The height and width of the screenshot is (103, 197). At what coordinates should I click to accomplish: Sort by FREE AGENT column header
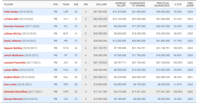point(190,5)
